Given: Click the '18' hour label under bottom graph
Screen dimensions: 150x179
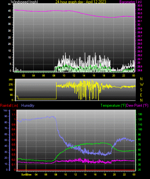Looking at the screenshot, I should 105,174.
